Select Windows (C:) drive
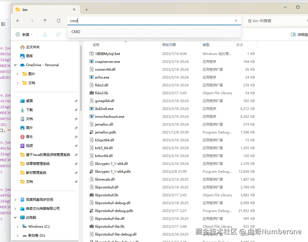This screenshot has height=242, width=308. tap(36, 227)
